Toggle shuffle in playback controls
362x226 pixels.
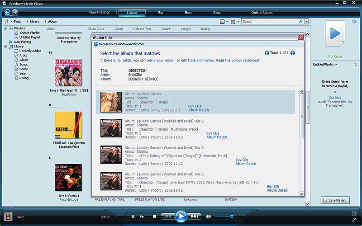click(133, 217)
